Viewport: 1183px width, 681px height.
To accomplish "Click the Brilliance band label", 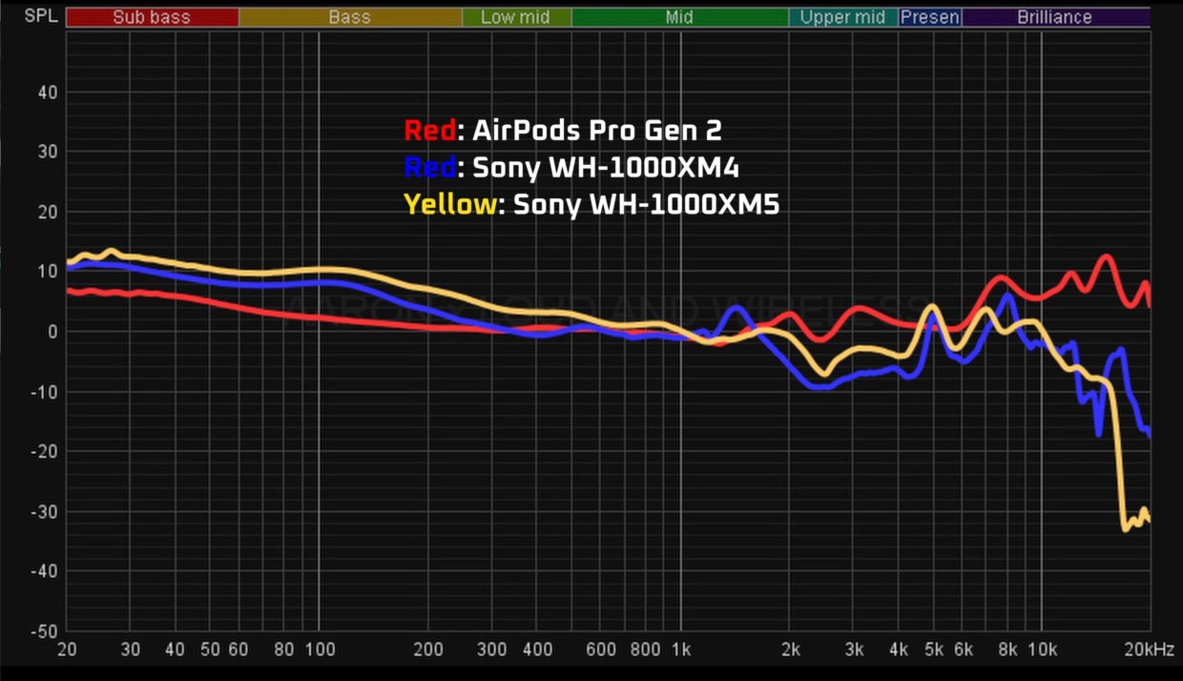I will [1055, 17].
